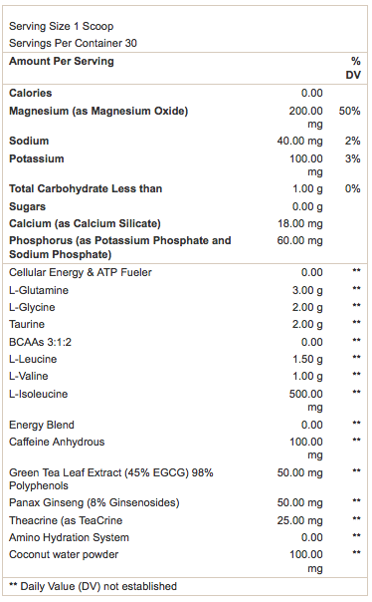Click the L-Glutamine 3.00 g amount
Viewport: 372px width, 602px height.
point(307,290)
